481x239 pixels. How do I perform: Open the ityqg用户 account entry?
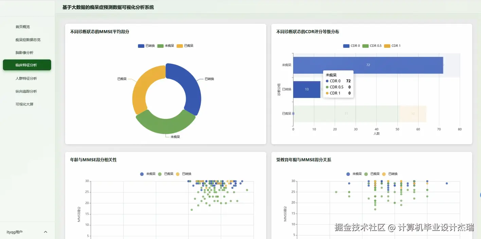coord(27,232)
